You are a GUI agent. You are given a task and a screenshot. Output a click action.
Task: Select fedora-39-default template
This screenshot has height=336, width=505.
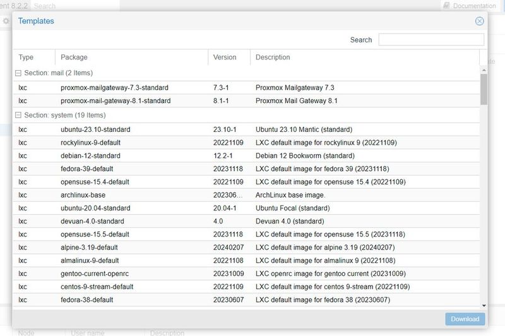[x=246, y=169]
